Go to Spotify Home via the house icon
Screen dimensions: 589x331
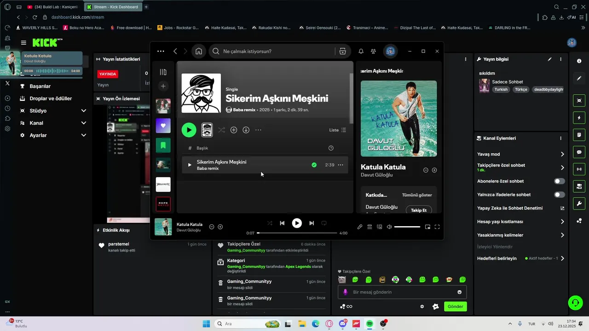(199, 51)
